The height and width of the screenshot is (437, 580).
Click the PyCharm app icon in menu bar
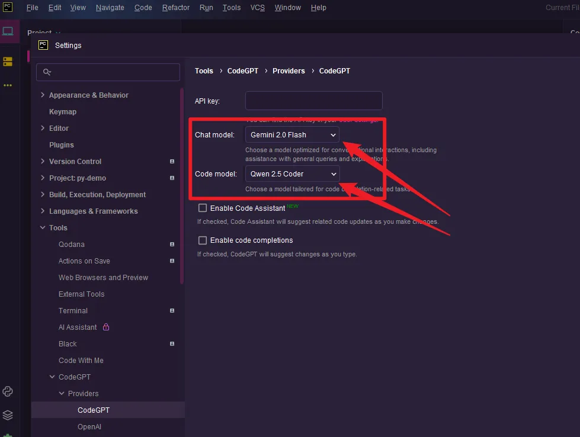pos(8,7)
